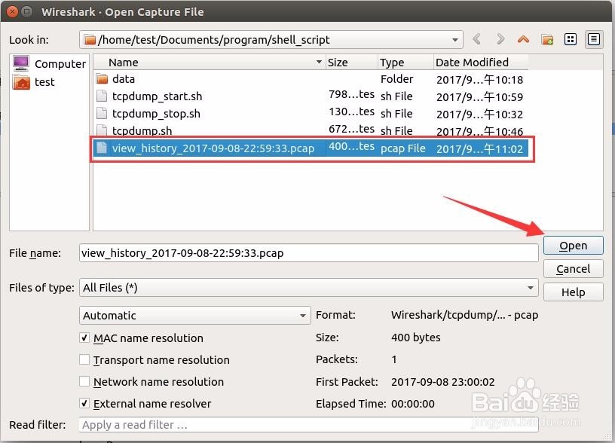Sort by the Size column header
615x443 pixels.
[x=352, y=63]
